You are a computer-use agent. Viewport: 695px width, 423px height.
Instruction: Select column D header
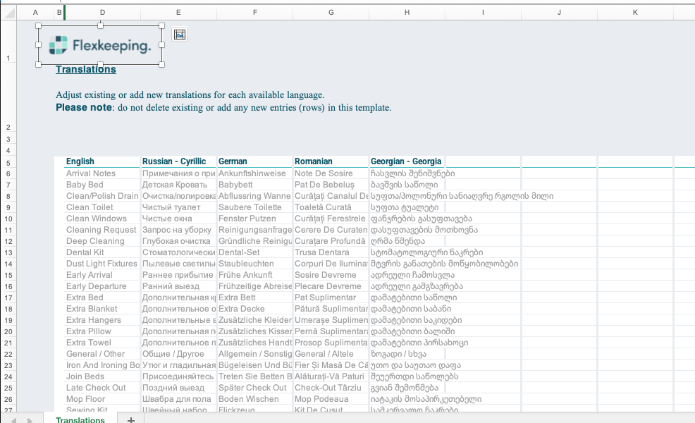[102, 13]
